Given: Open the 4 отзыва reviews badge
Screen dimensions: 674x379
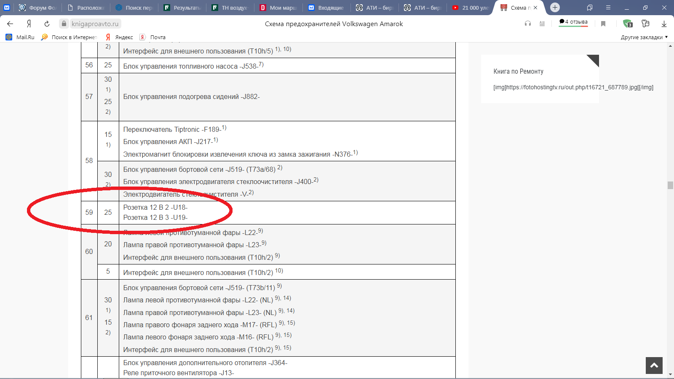Looking at the screenshot, I should (573, 22).
